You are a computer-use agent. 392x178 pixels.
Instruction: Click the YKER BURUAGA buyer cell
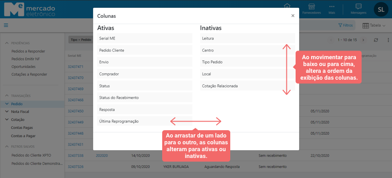(175, 167)
